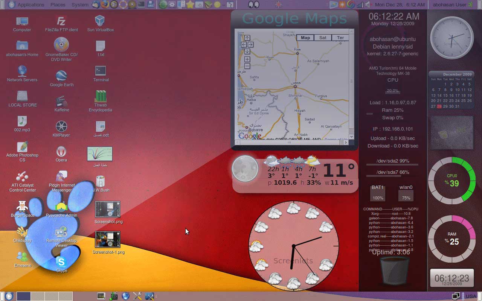This screenshot has height=301, width=482.
Task: Open Screenshot.png thumbnail
Action: coord(108,209)
